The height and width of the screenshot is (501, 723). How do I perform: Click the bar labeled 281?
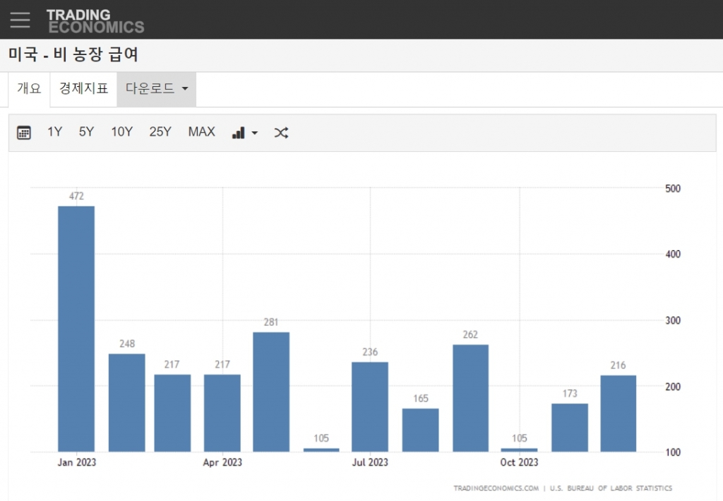271,391
